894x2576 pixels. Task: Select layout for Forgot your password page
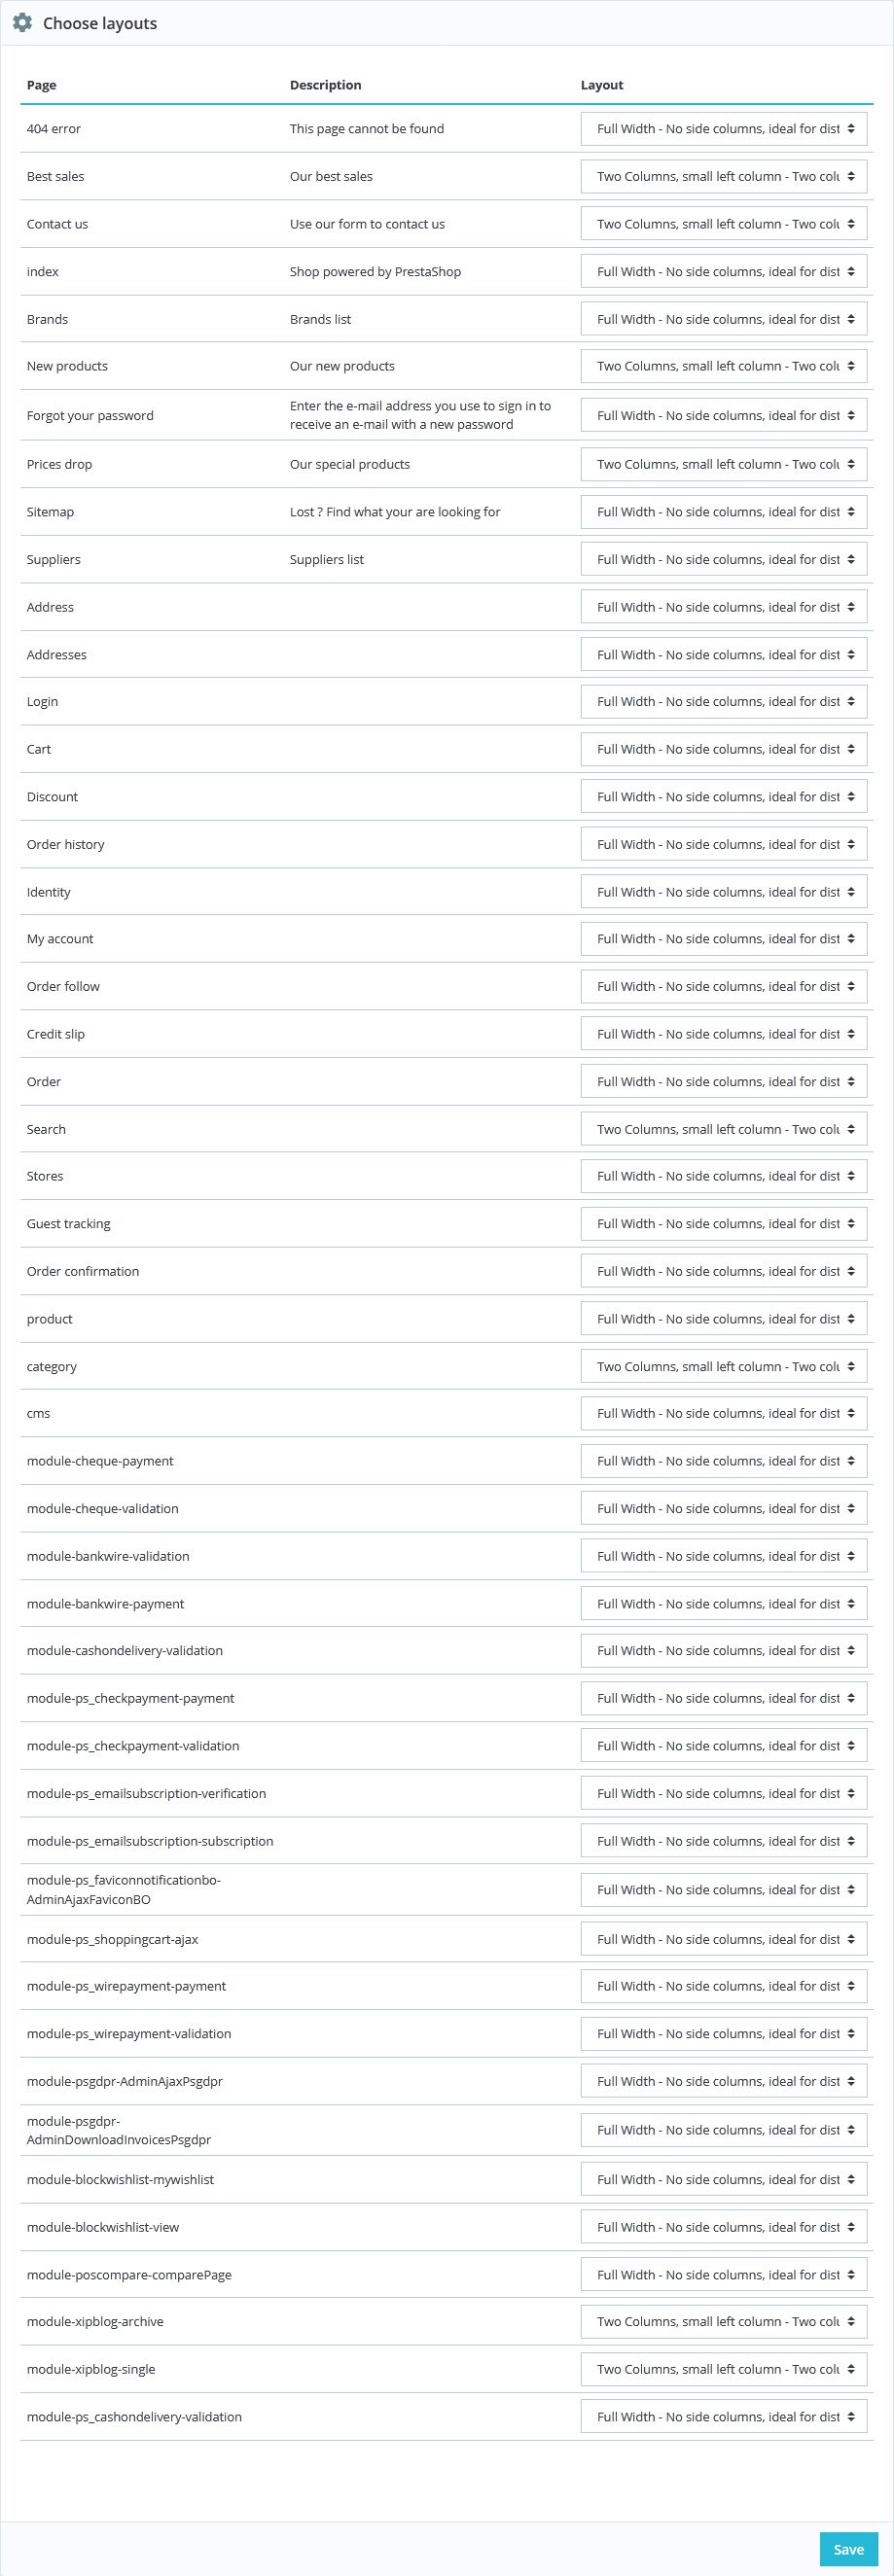723,416
